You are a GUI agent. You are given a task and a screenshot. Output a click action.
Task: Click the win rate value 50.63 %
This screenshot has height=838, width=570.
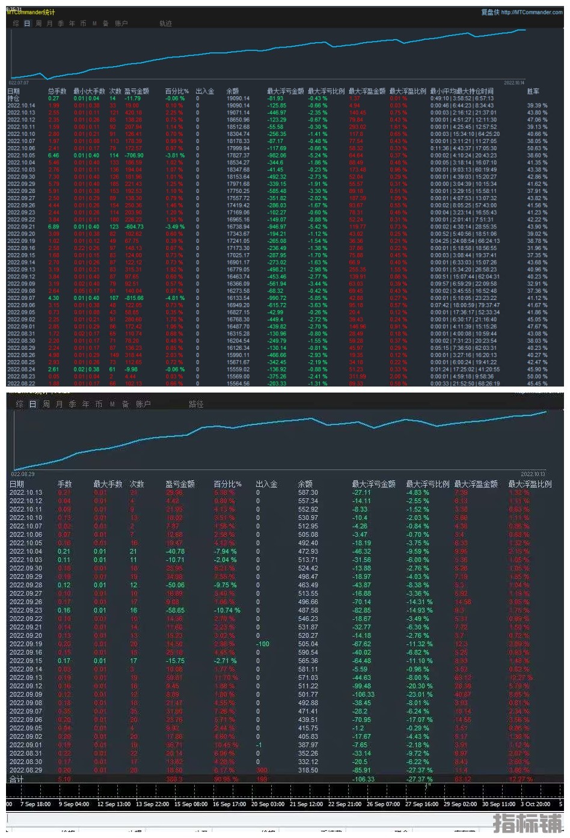tap(538, 148)
